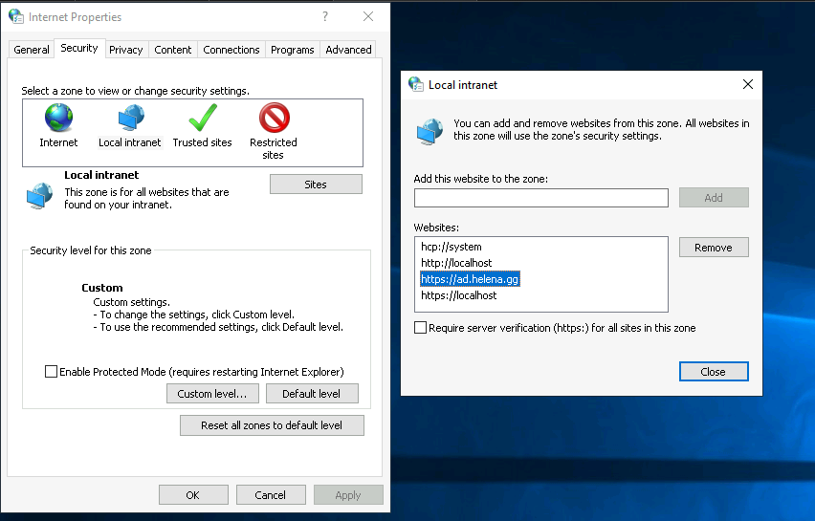Toggle Require server verification checkbox
The height and width of the screenshot is (521, 815).
click(421, 328)
